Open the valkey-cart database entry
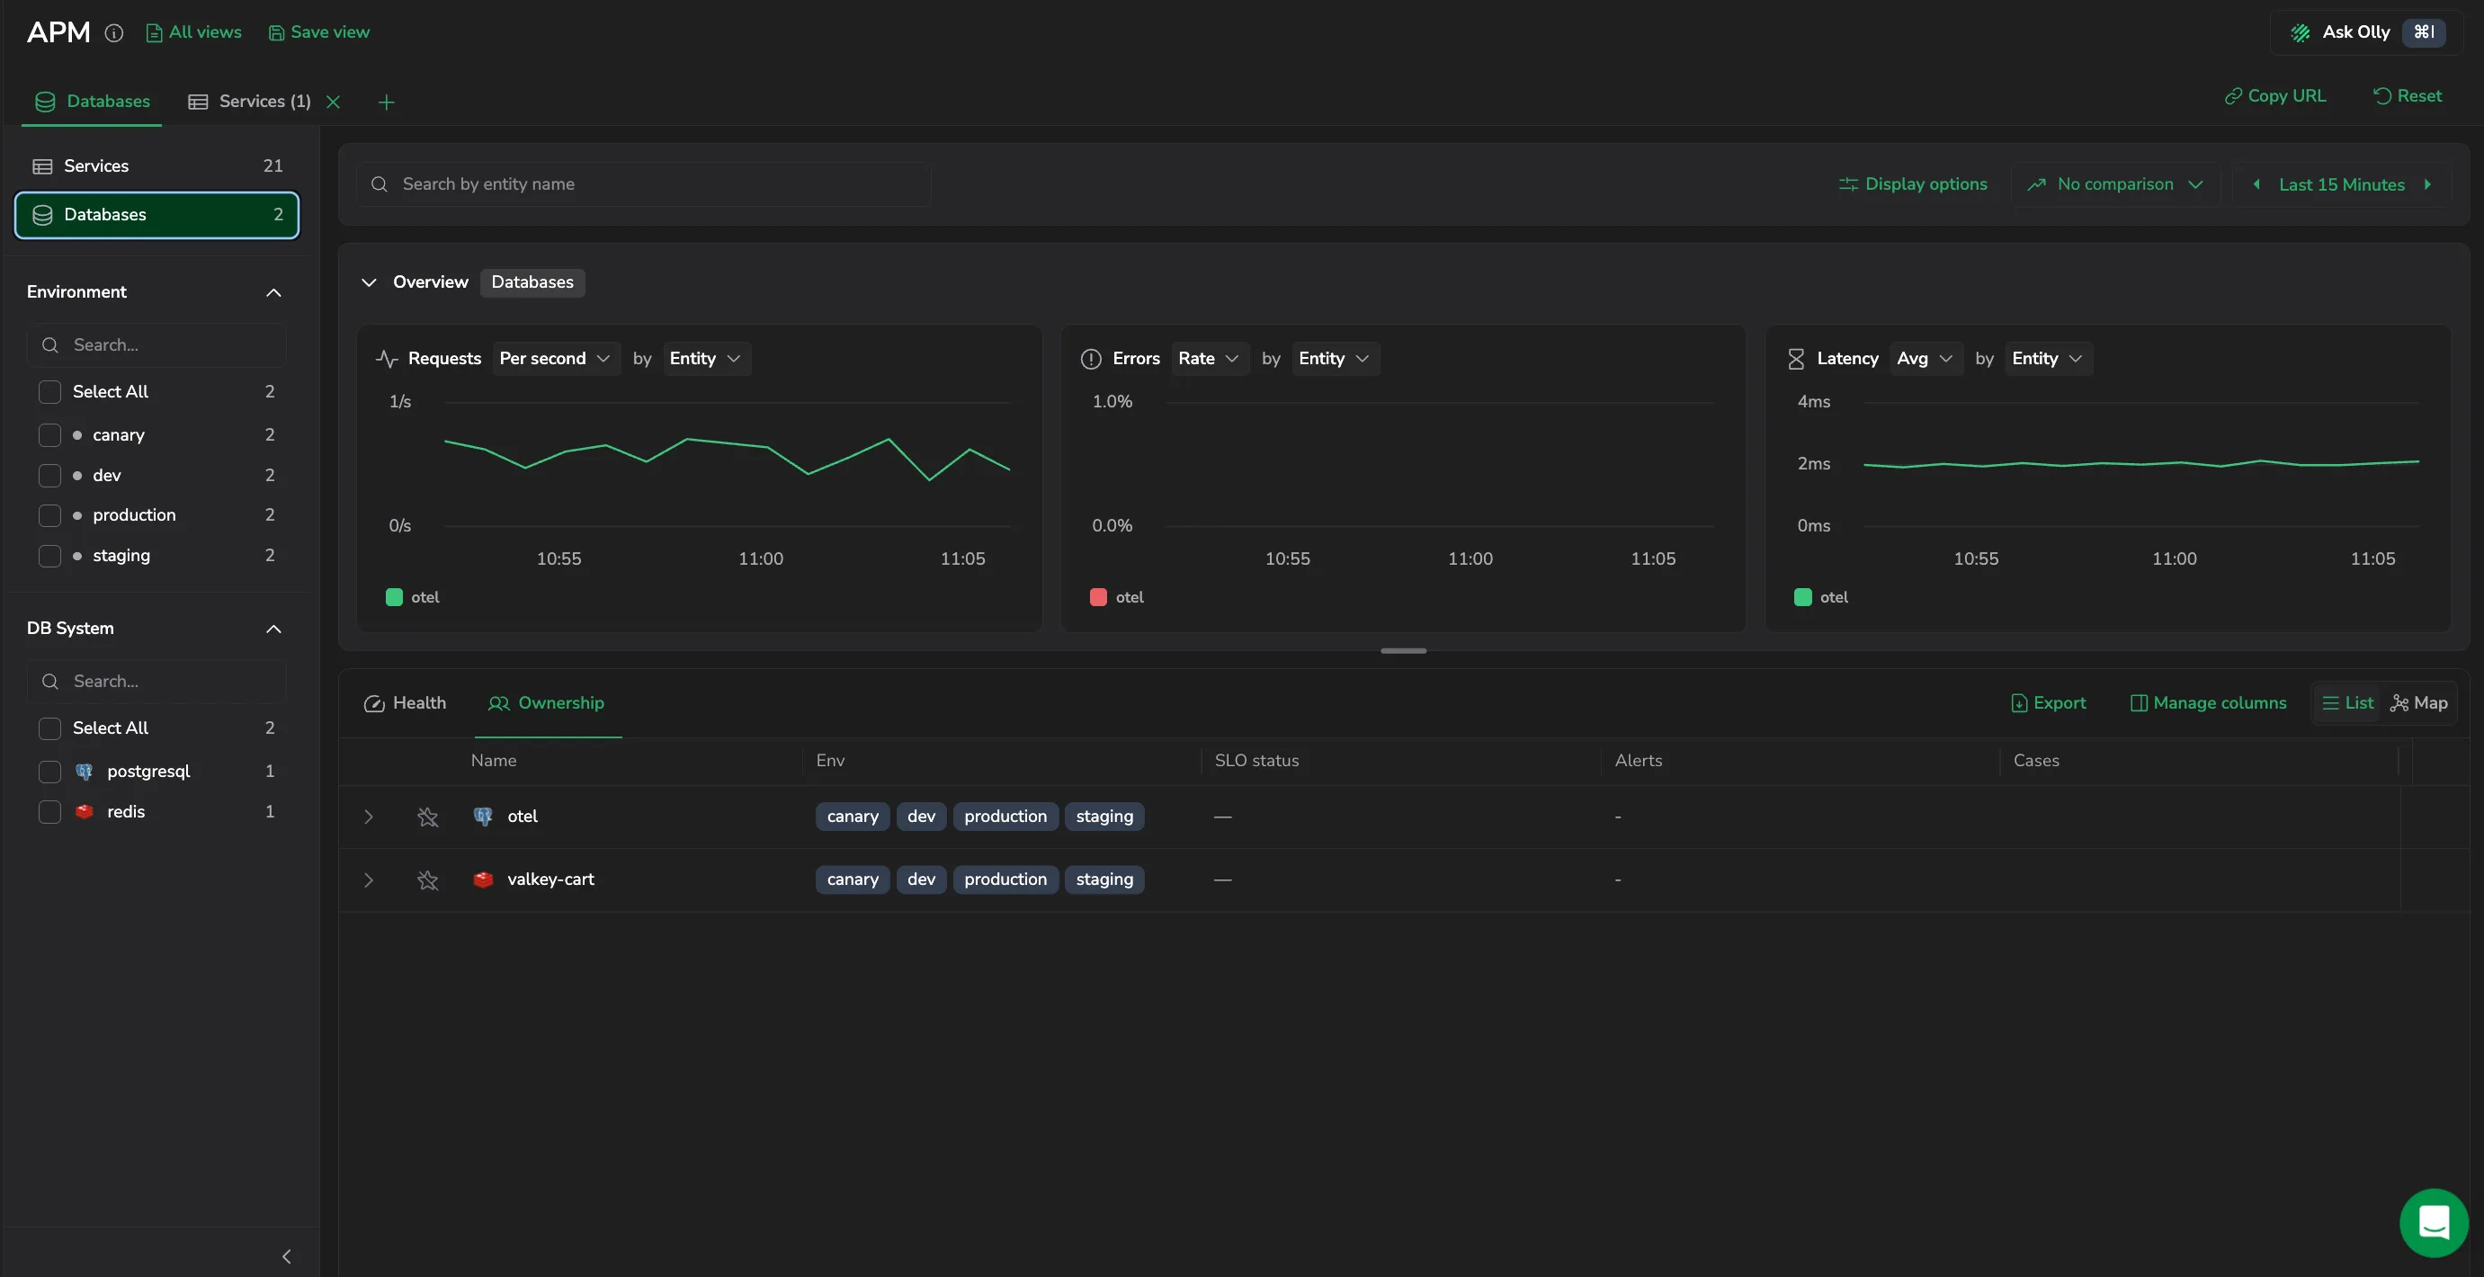 coord(550,880)
